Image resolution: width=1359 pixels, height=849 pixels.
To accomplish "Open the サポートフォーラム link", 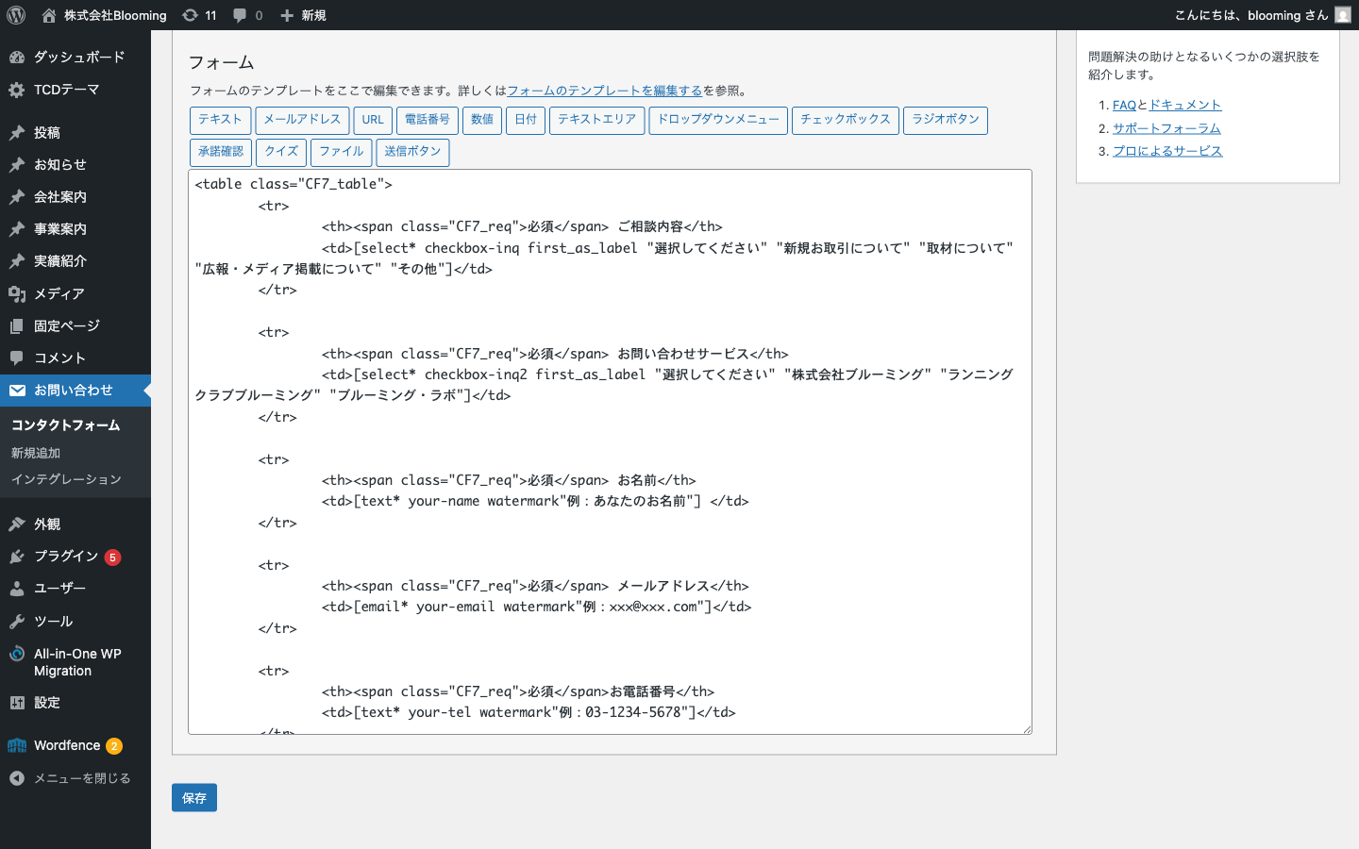I will 1166,128.
